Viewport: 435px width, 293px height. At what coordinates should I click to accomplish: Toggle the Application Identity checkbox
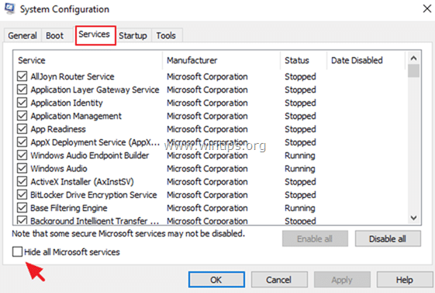(22, 102)
